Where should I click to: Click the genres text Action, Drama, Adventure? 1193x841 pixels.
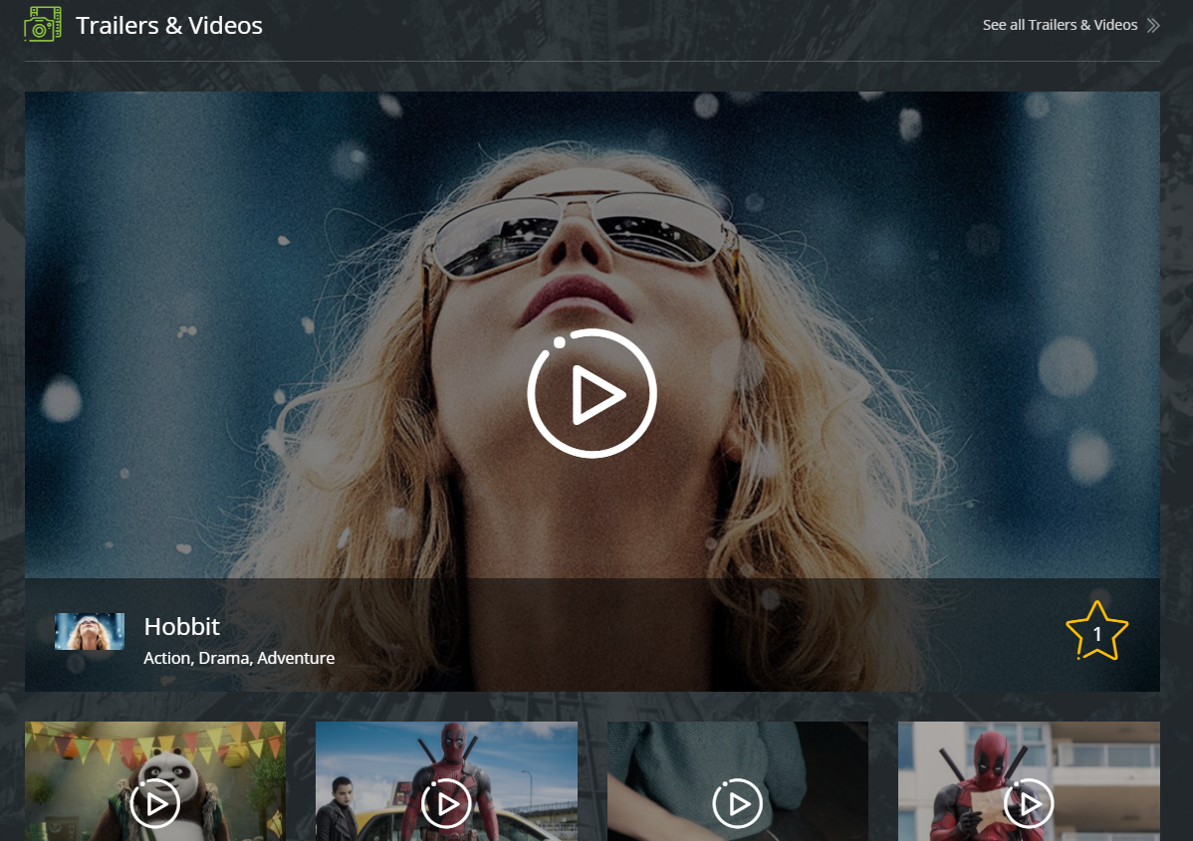[239, 658]
